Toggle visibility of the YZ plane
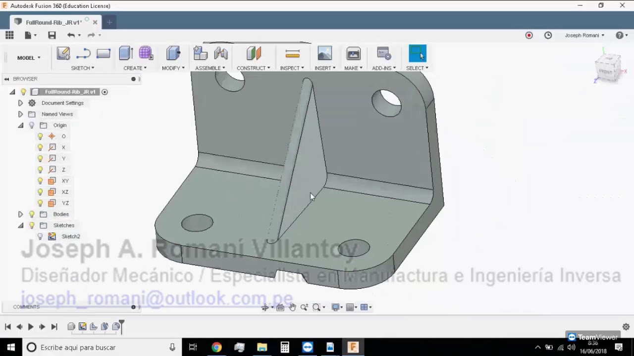634x356 pixels. click(40, 203)
